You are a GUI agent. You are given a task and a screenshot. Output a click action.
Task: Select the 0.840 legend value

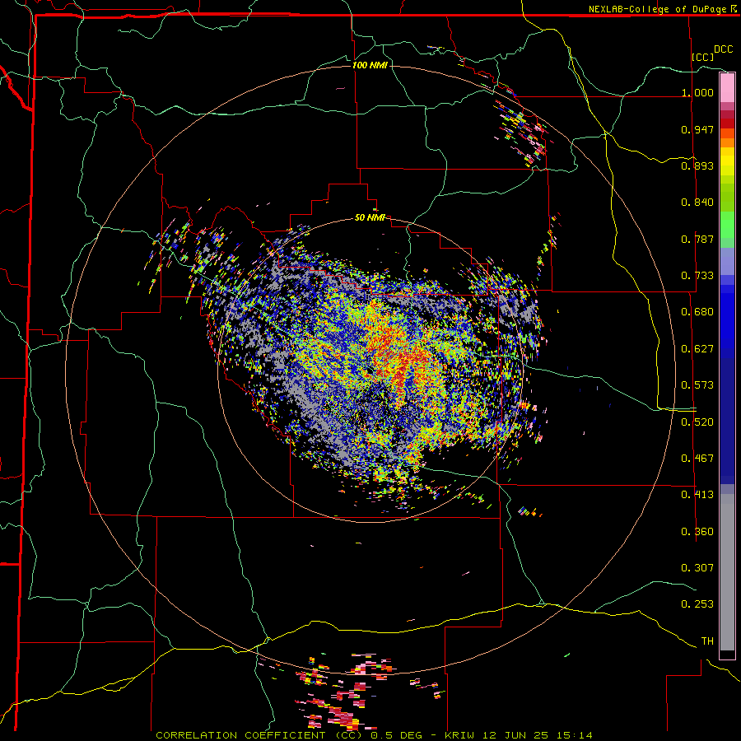click(697, 203)
